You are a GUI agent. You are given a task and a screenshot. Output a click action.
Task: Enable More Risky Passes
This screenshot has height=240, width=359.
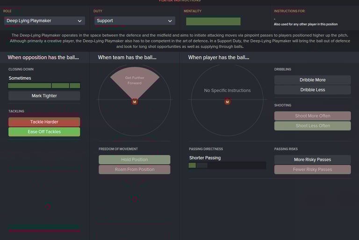pos(313,160)
